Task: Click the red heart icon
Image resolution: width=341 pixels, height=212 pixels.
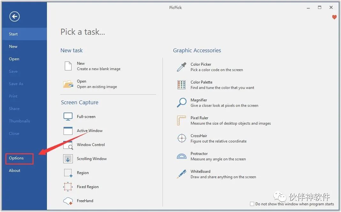Action: [334, 17]
